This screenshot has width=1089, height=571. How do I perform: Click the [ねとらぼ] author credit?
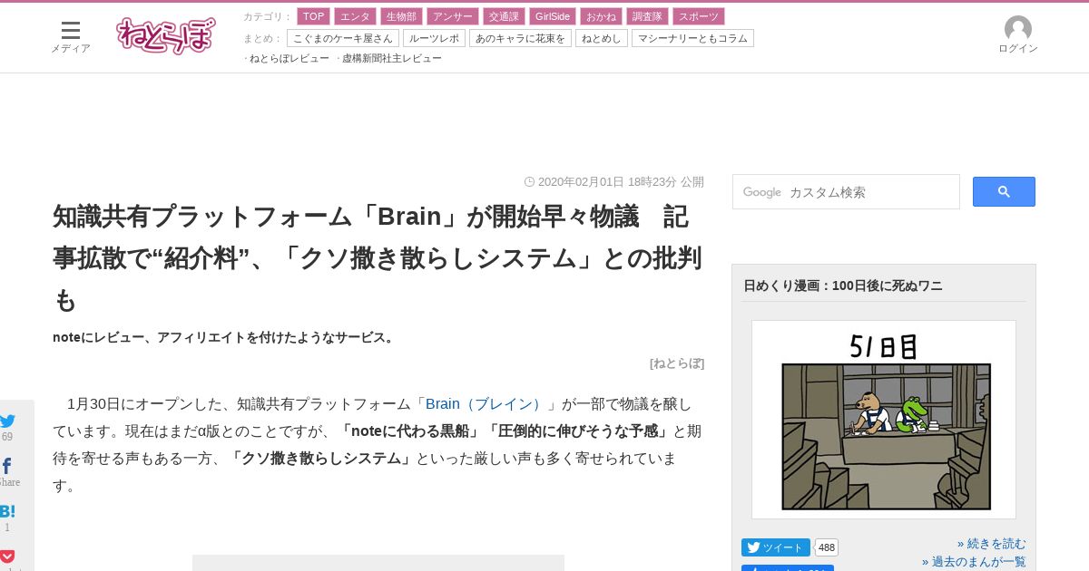click(x=677, y=363)
